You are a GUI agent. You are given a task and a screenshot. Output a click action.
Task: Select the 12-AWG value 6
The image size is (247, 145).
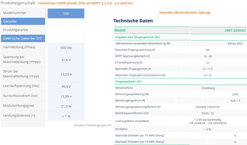(235, 142)
